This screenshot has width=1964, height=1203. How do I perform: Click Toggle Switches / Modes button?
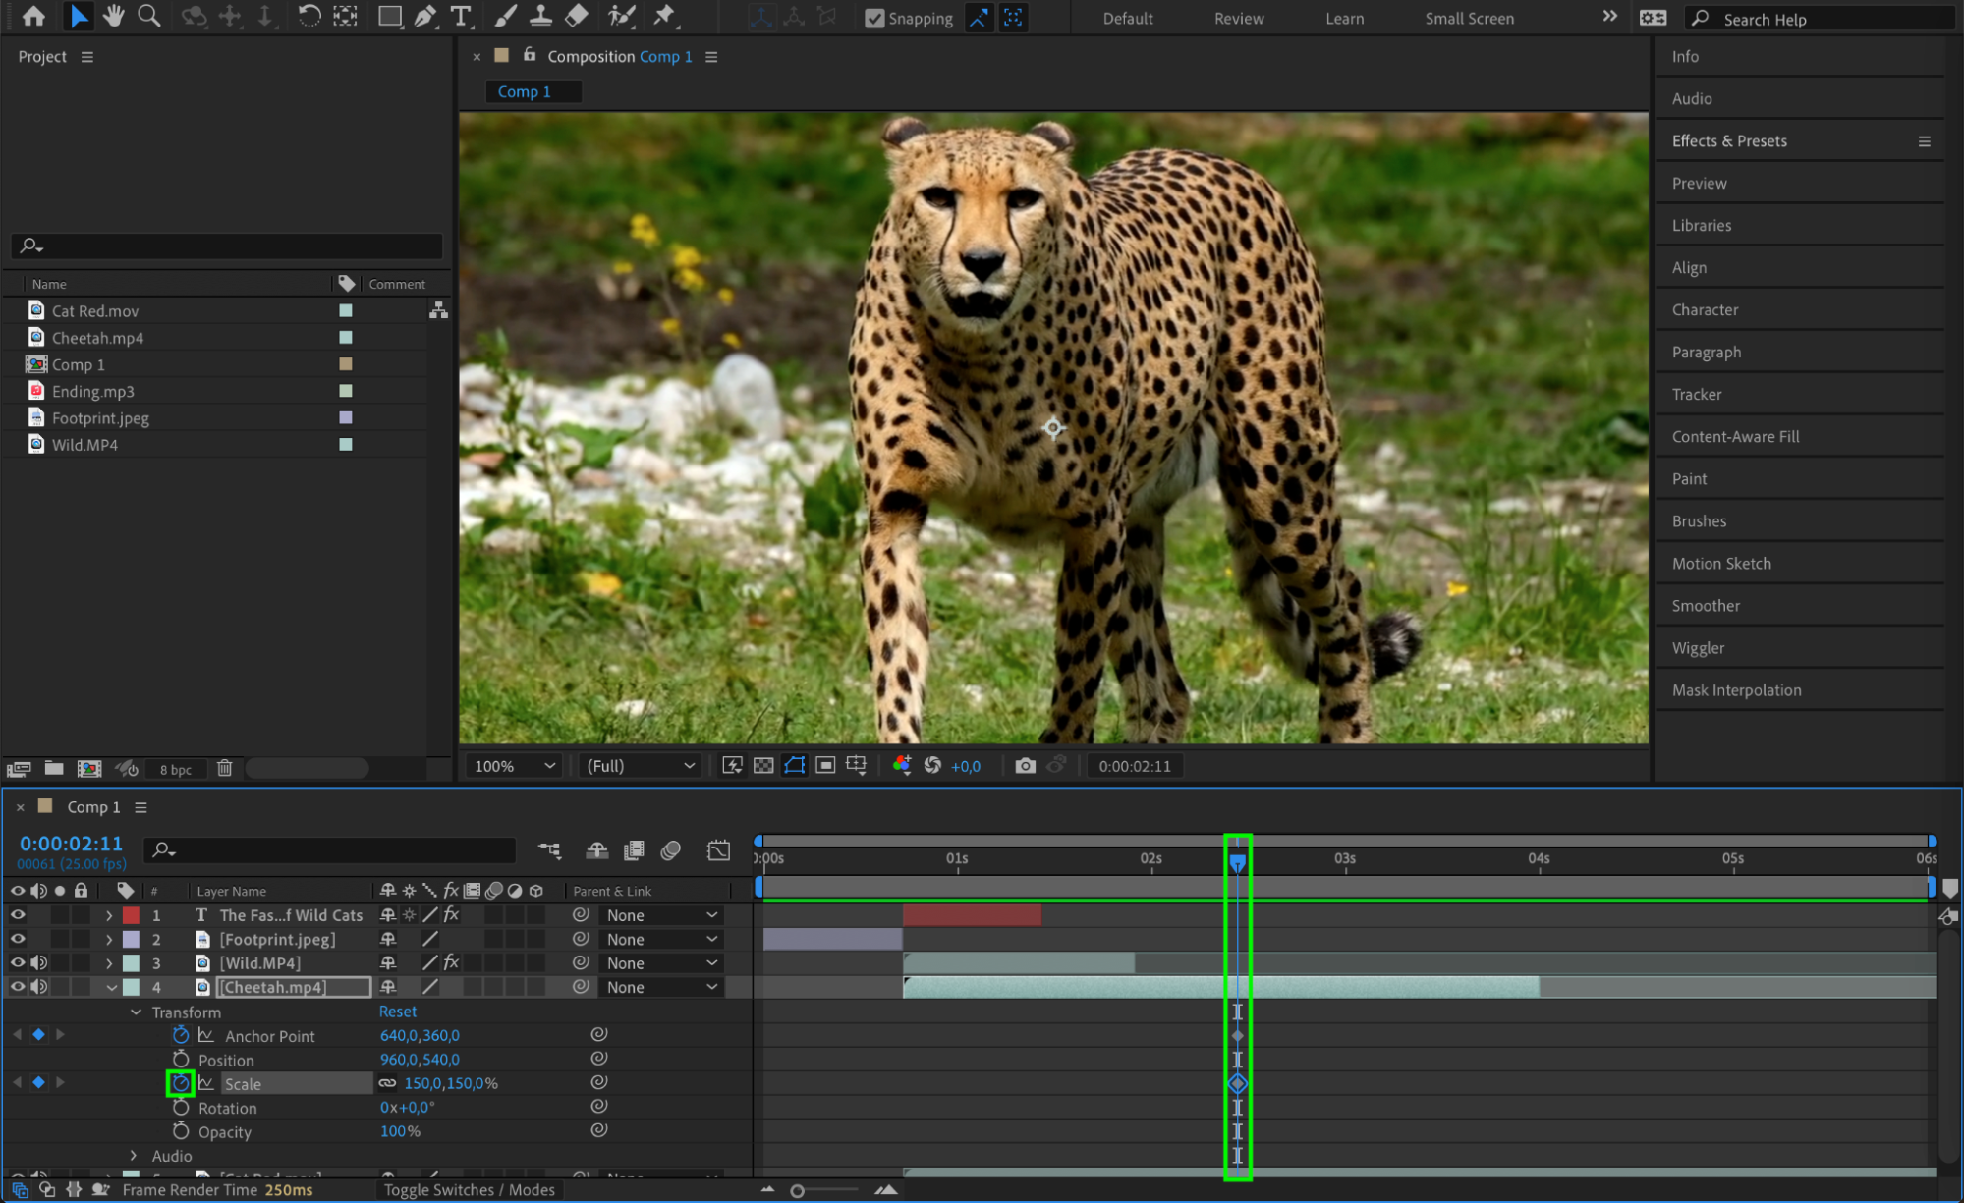point(469,1190)
